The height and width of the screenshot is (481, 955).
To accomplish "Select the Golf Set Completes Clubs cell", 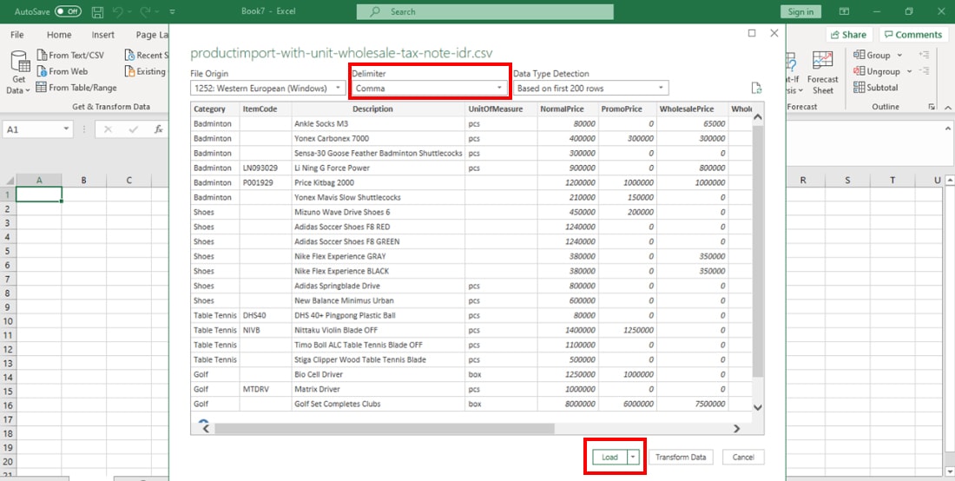I will pos(379,404).
